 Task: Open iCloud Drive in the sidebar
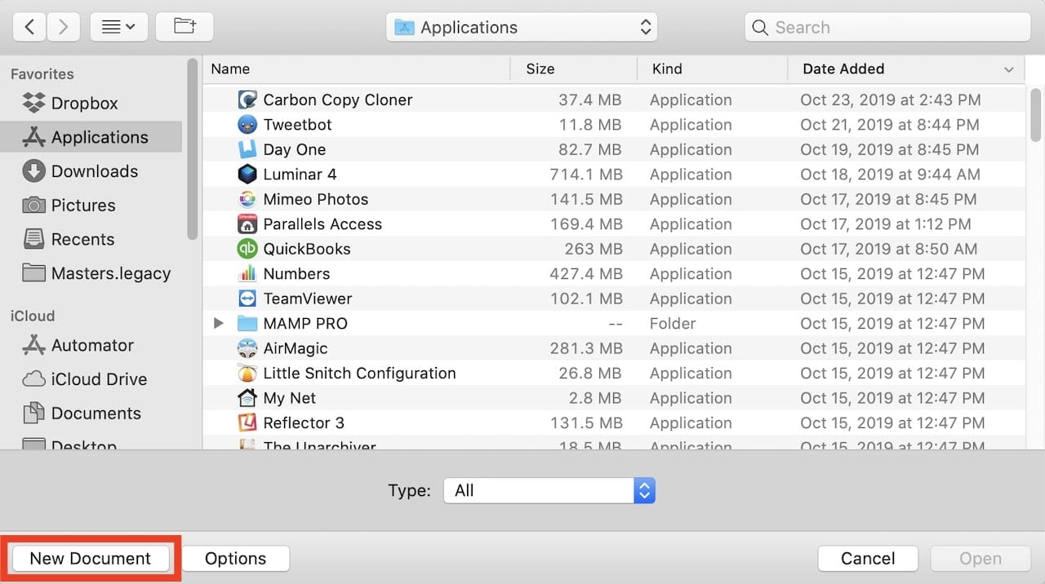pos(99,379)
